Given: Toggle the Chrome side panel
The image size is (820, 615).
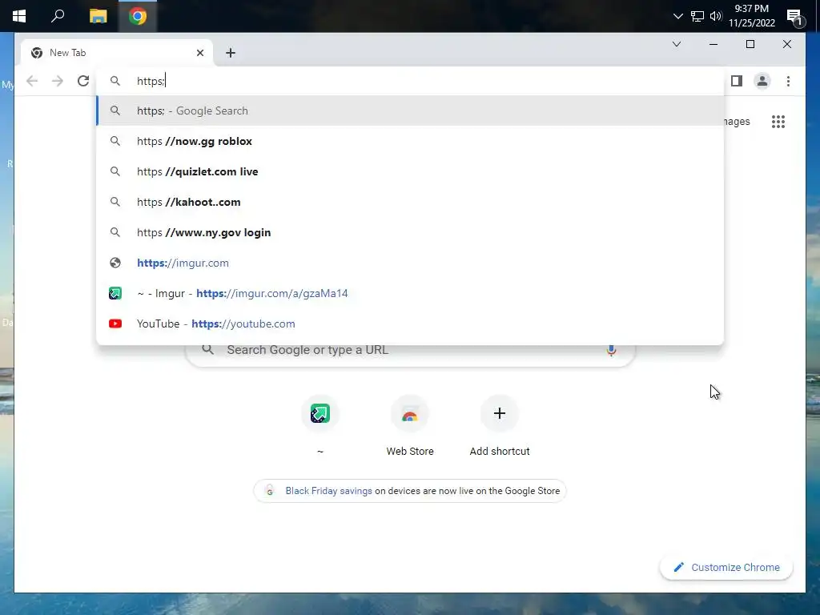Looking at the screenshot, I should tap(737, 81).
